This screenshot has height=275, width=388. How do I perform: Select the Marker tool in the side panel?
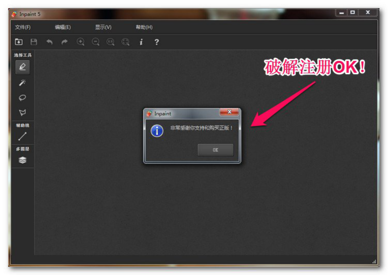coord(22,67)
